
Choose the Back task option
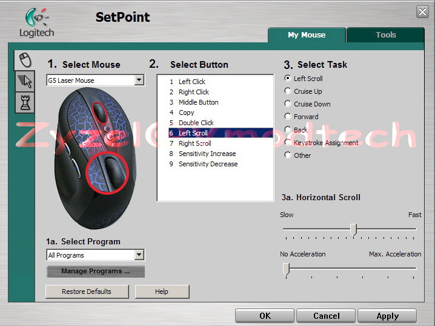pyautogui.click(x=288, y=129)
